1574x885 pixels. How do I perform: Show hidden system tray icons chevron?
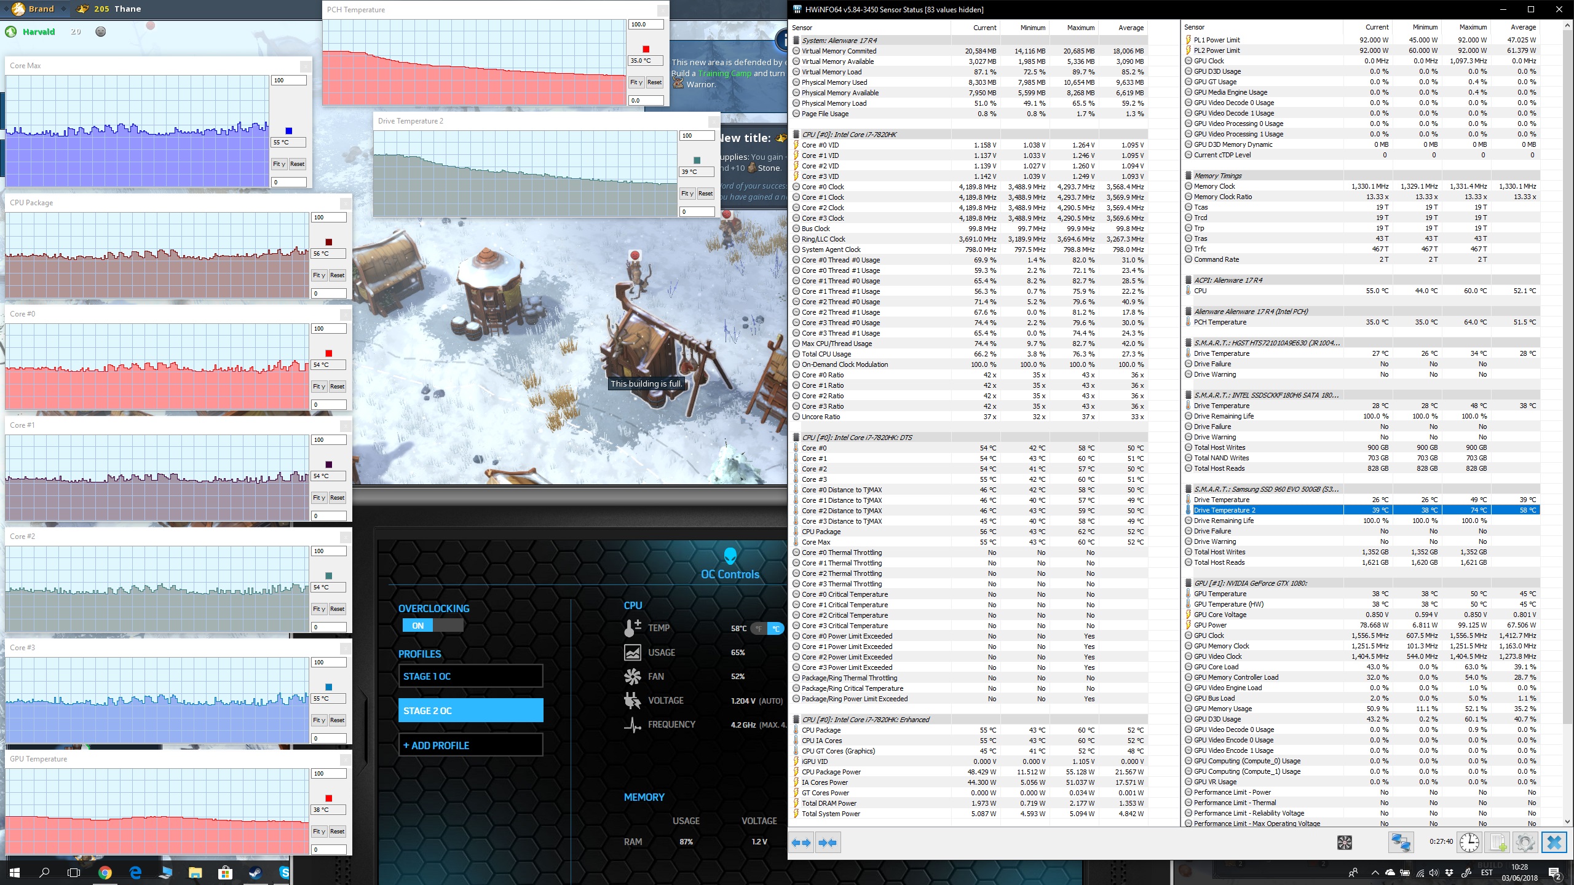click(1375, 873)
